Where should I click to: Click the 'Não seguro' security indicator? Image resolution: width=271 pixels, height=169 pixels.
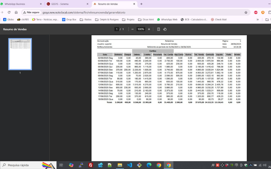click(31, 12)
